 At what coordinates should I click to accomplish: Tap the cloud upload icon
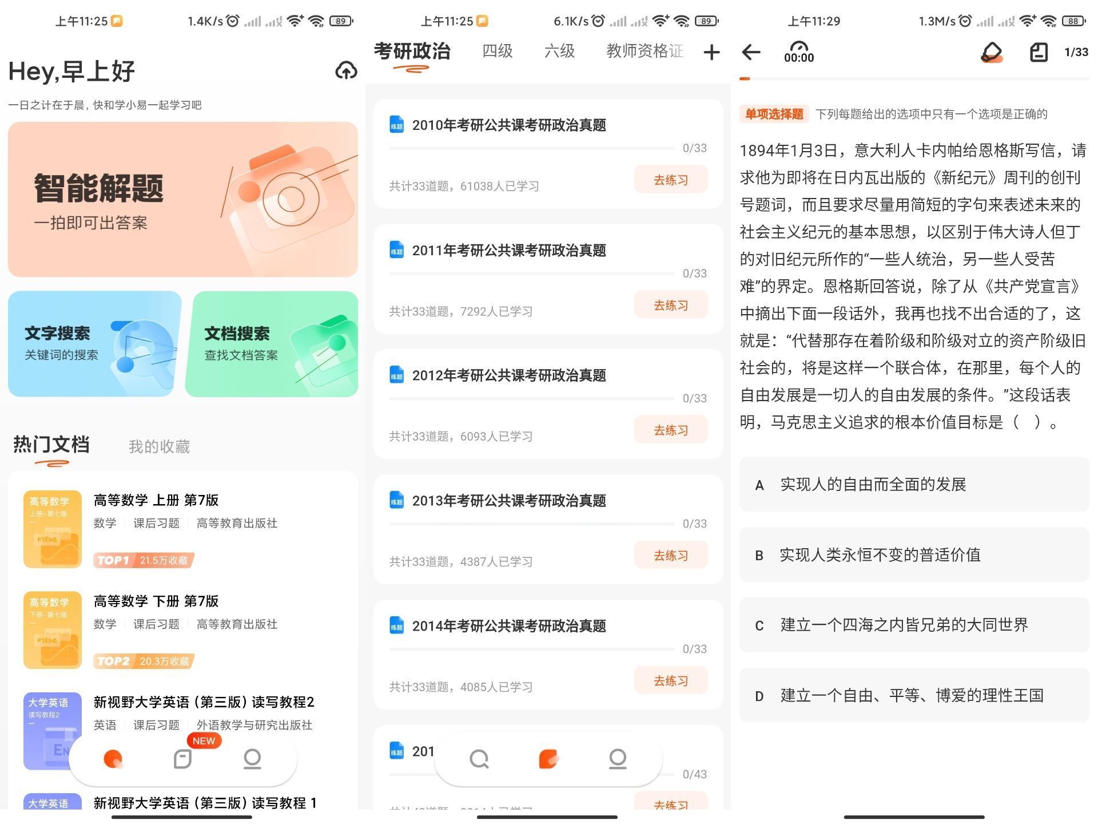346,70
